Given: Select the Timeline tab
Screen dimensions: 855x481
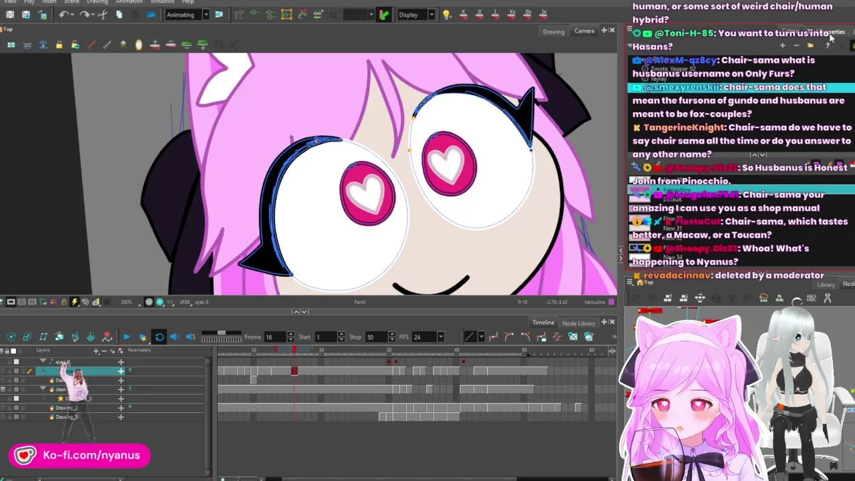Looking at the screenshot, I should [x=543, y=322].
